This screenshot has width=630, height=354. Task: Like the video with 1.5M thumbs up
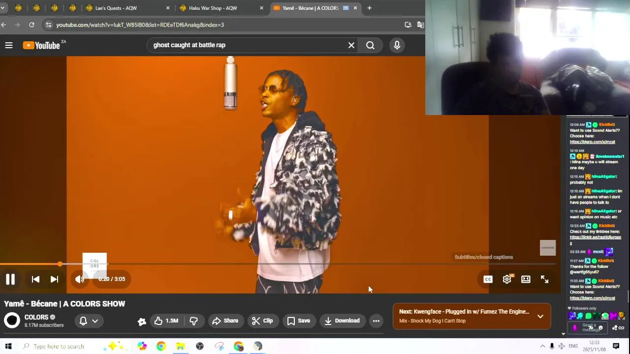pyautogui.click(x=166, y=321)
